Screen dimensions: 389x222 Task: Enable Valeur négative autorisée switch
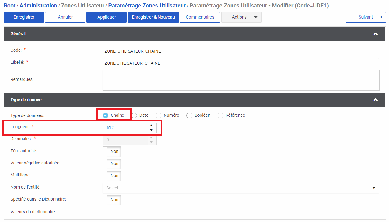[x=112, y=164]
